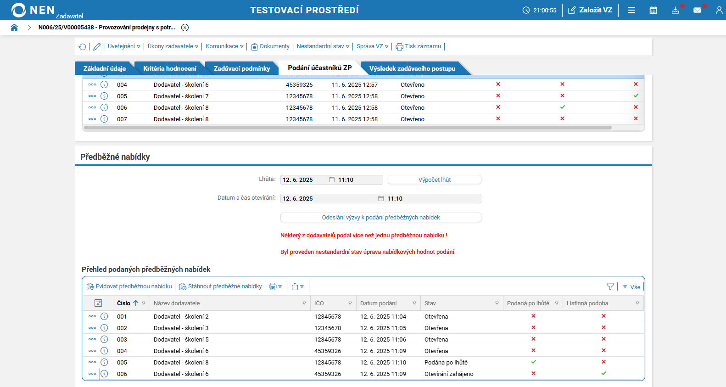Switch to Základní údaje tab
Screen dimensions: 726x387
pos(104,68)
